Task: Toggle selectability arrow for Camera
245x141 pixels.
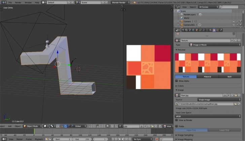Action: (x=237, y=22)
